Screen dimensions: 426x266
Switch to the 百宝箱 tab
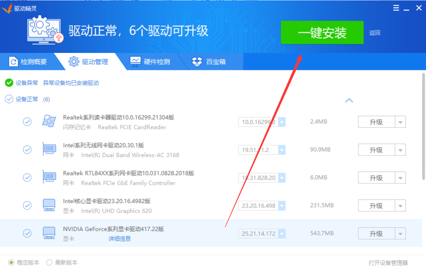[x=210, y=61]
